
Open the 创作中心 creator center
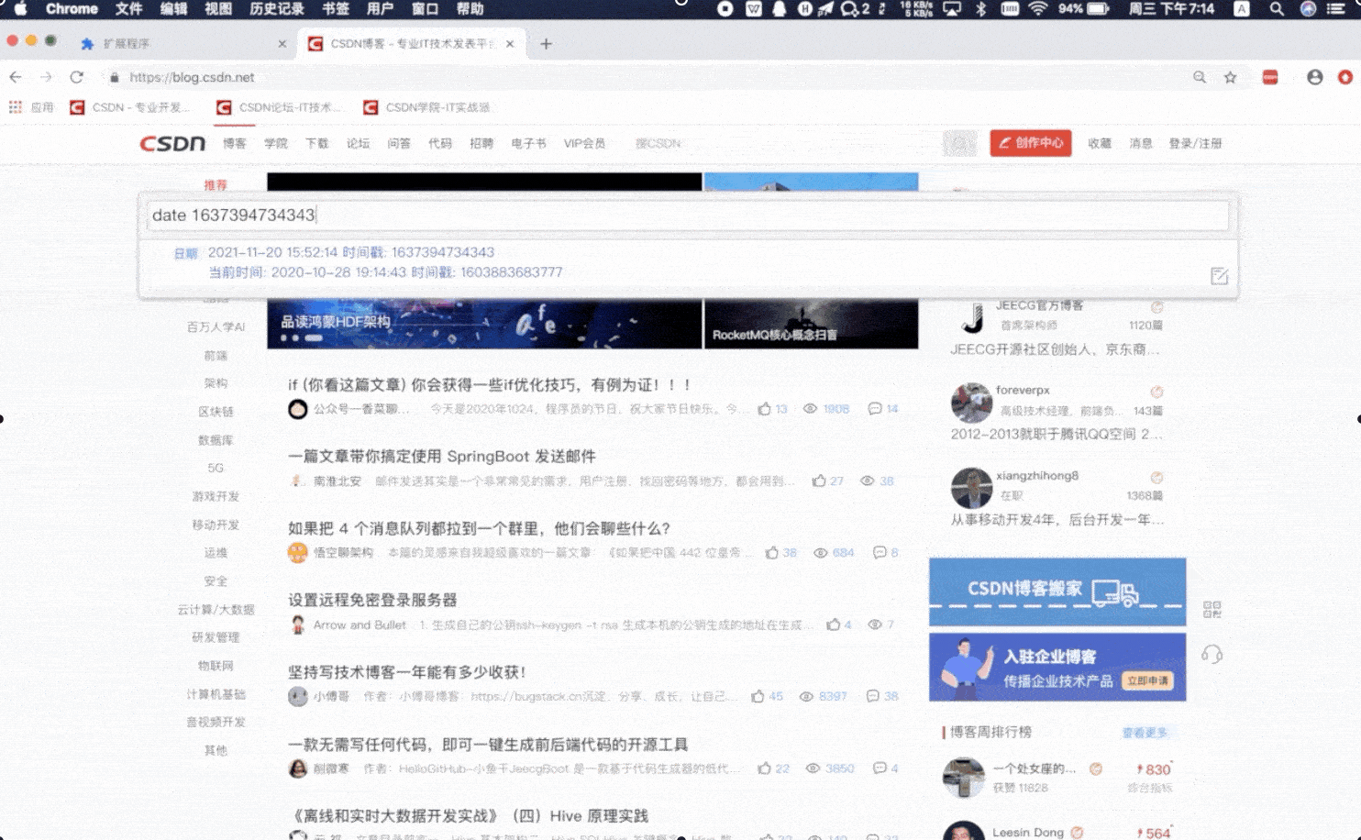(1030, 143)
